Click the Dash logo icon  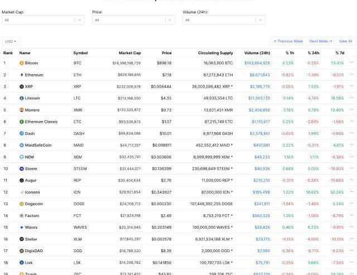[x=22, y=133]
